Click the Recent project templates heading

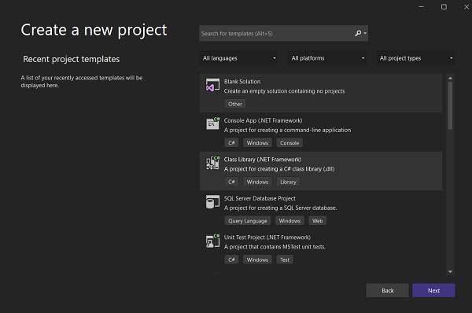pos(72,59)
